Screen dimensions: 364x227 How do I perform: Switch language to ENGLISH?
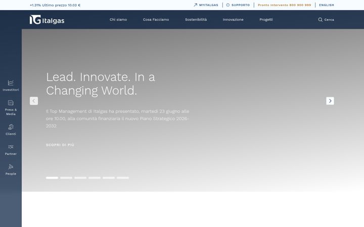tap(327, 5)
